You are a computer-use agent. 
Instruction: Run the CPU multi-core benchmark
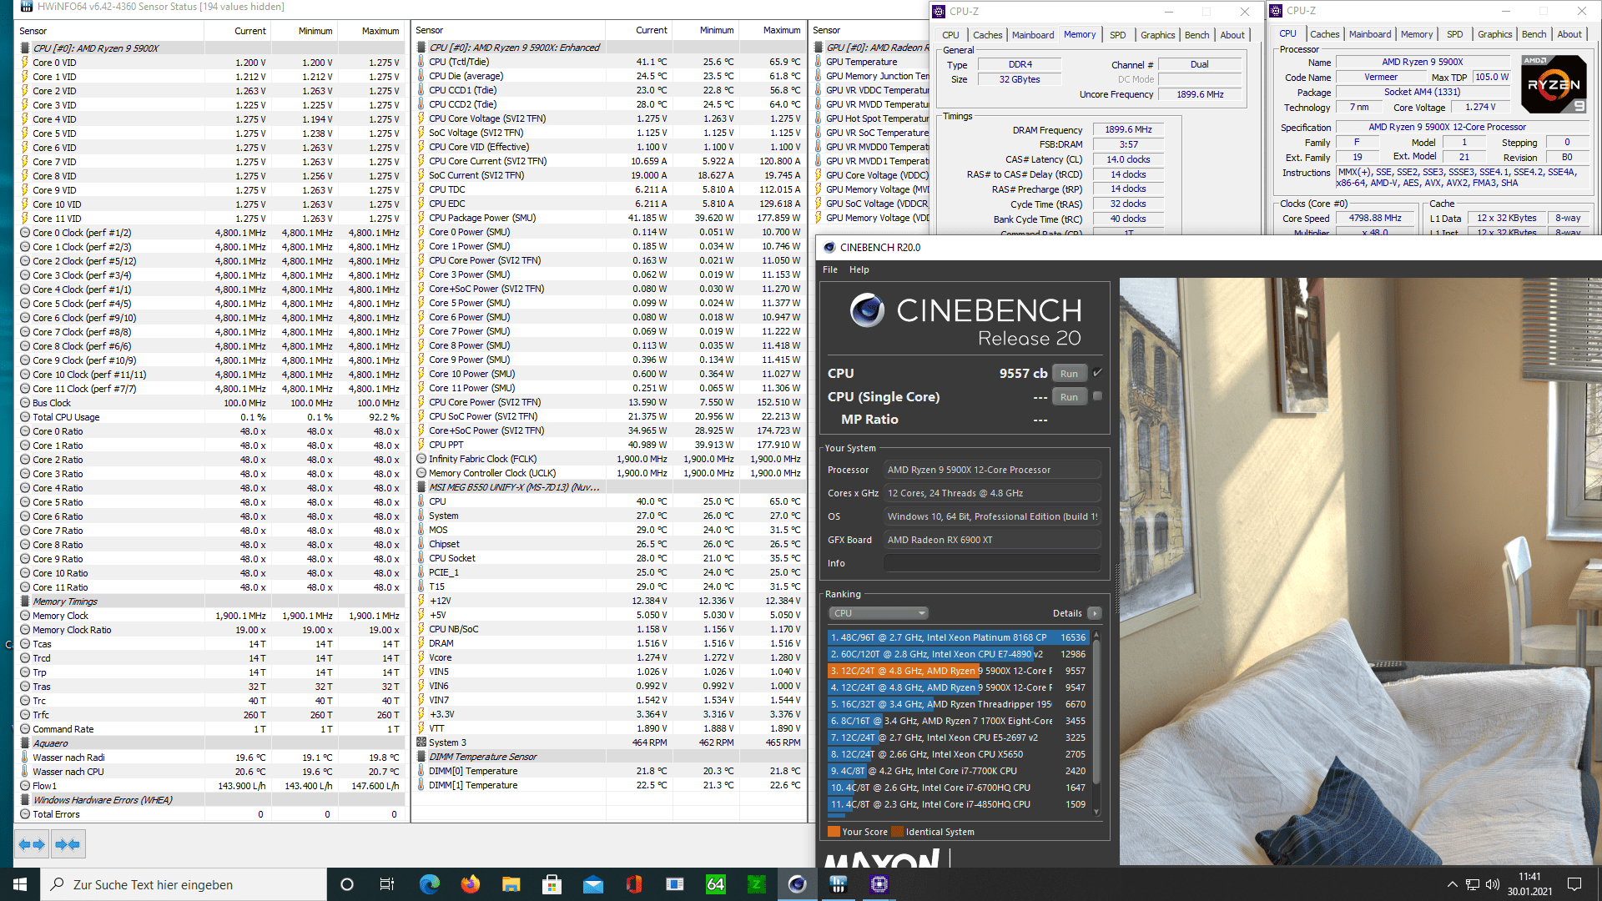pos(1070,374)
